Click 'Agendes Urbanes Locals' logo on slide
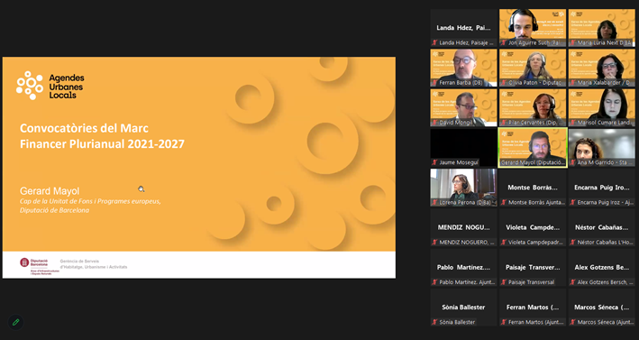This screenshot has height=340, width=639. pyautogui.click(x=50, y=86)
